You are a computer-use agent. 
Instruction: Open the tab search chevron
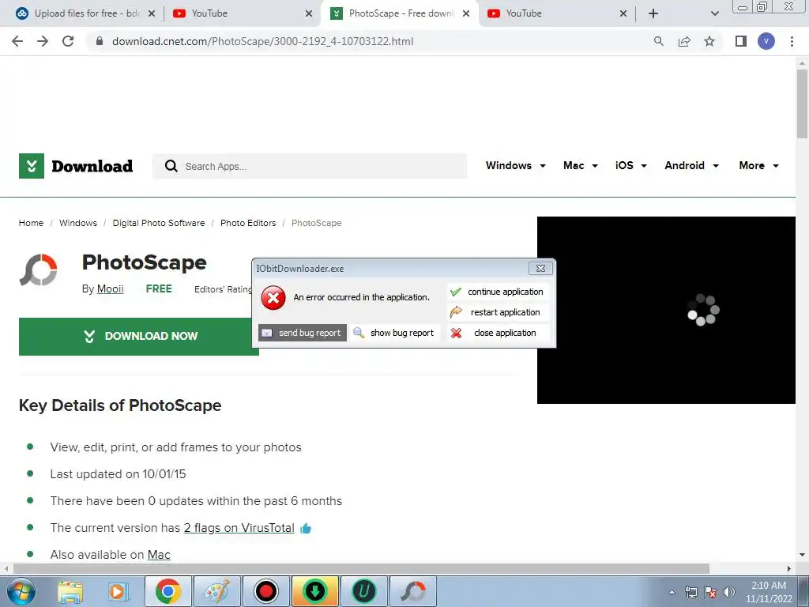tap(714, 13)
